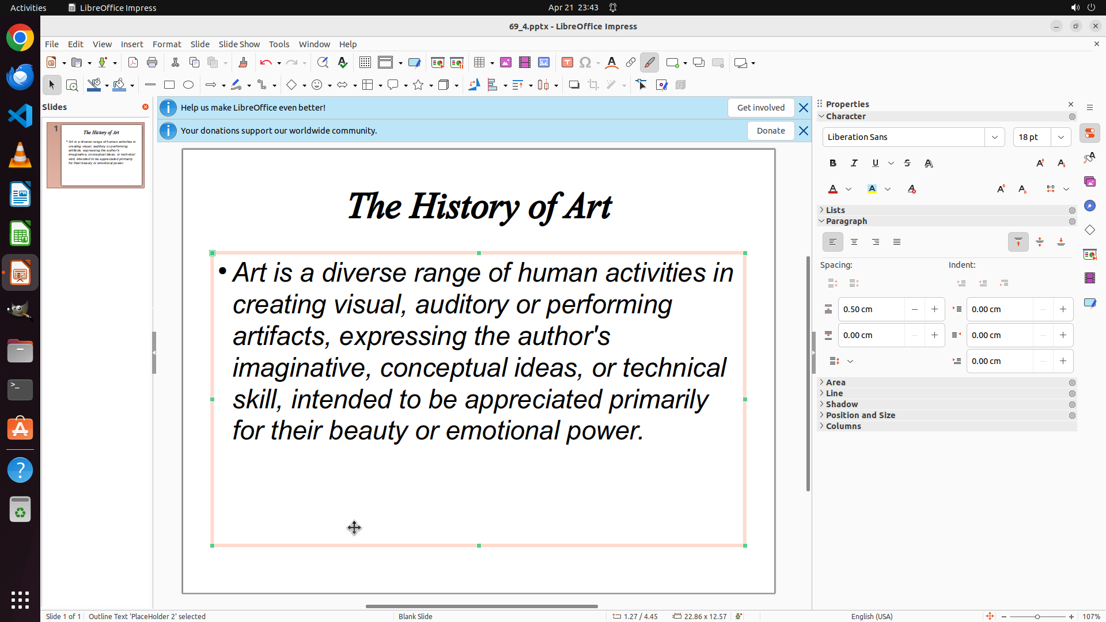Toggle Bold in the Character panel
Viewport: 1106px width, 622px height.
833,164
